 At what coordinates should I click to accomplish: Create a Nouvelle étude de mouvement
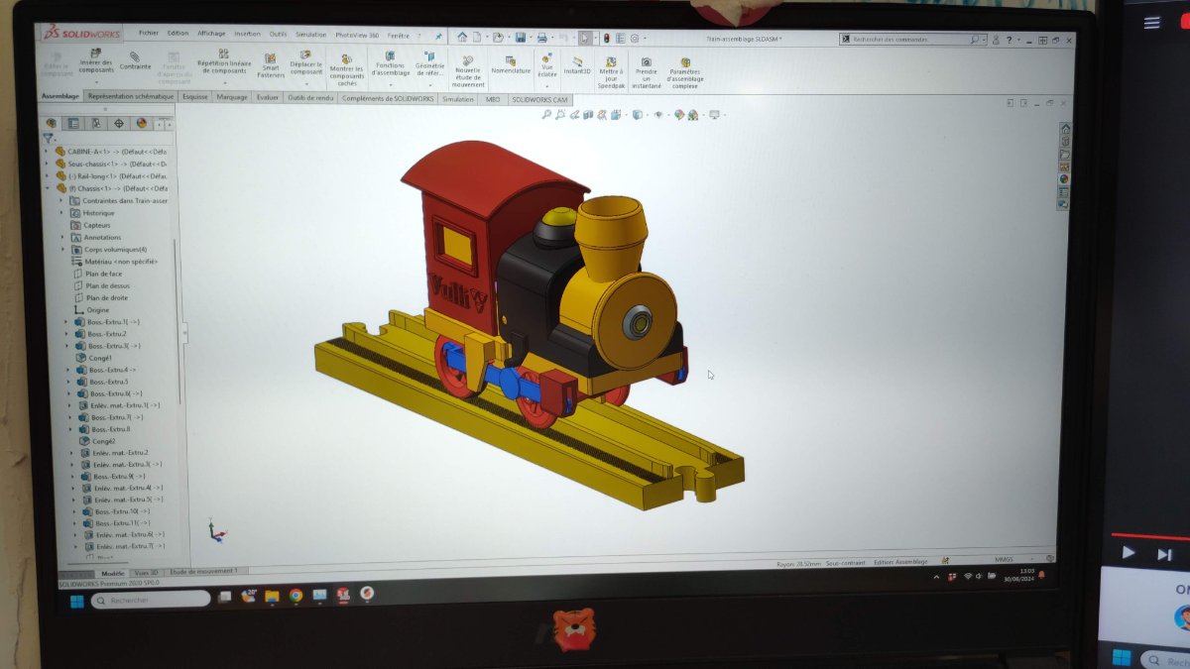468,71
